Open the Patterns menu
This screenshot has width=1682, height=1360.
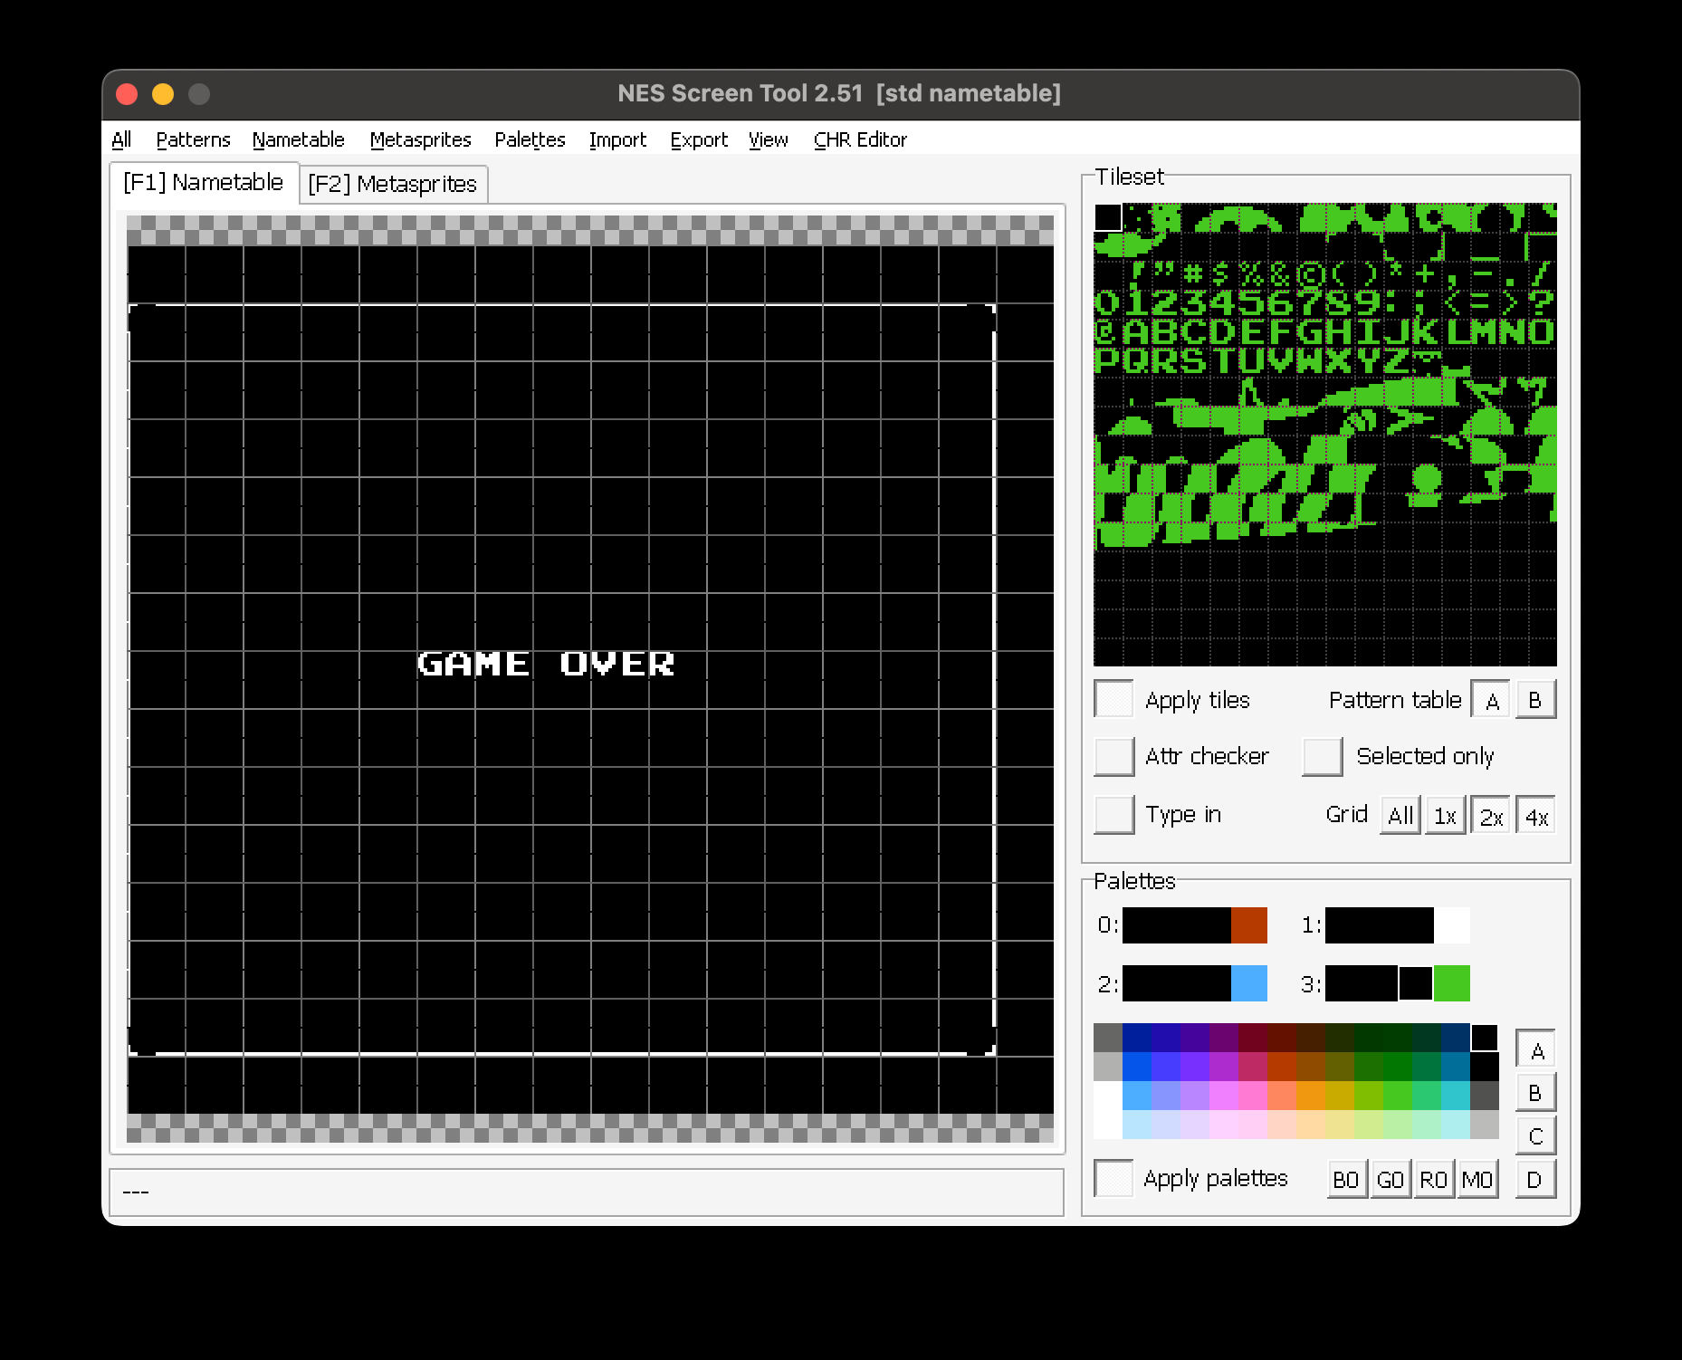click(x=193, y=139)
